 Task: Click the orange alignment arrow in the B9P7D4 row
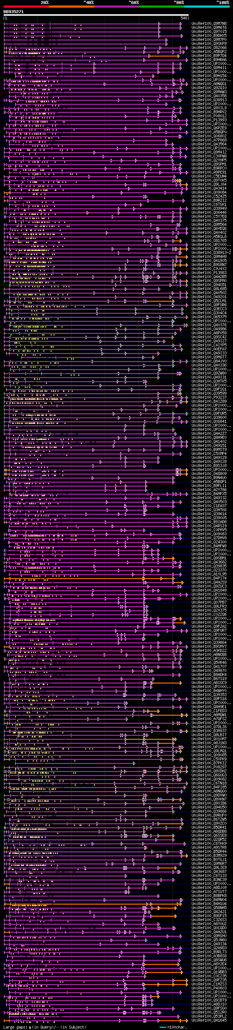(x=165, y=56)
